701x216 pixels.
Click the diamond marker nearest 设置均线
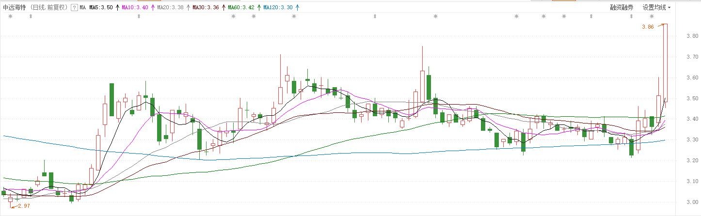[631, 16]
